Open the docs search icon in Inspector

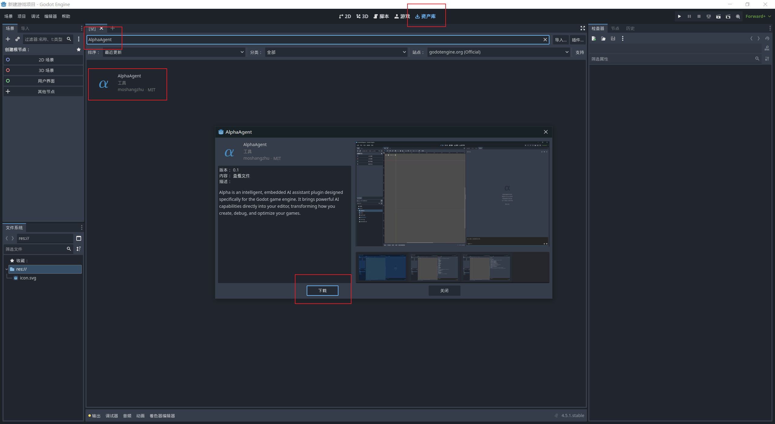pos(767,48)
